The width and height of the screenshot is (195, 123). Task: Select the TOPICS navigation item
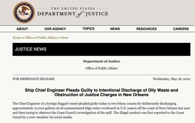coord(88,29)
